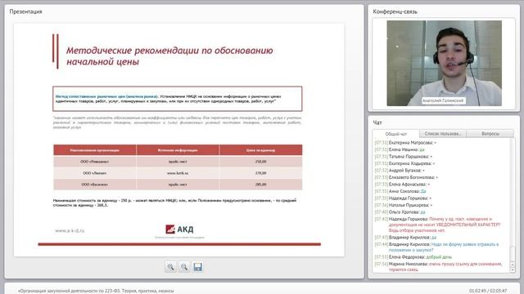Click the www.a-k-d.ru link on slide
This screenshot has width=524, height=294.
70,230
